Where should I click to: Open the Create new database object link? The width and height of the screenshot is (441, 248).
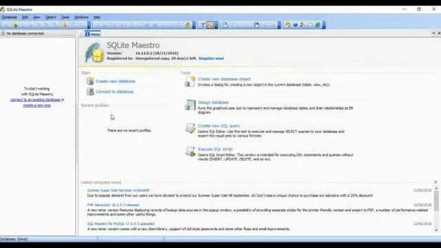coord(224,79)
